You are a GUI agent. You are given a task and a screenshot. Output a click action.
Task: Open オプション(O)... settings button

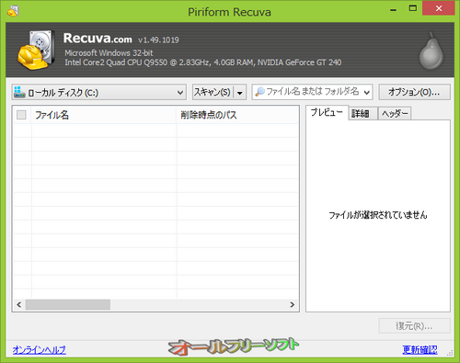[x=414, y=92]
